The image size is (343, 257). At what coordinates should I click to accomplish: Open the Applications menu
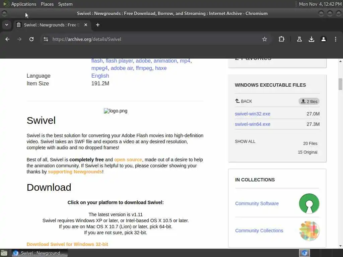(23, 4)
